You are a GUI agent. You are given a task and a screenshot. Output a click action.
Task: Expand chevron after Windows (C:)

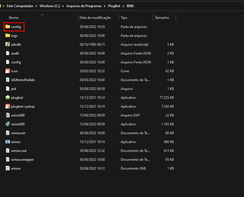point(63,6)
